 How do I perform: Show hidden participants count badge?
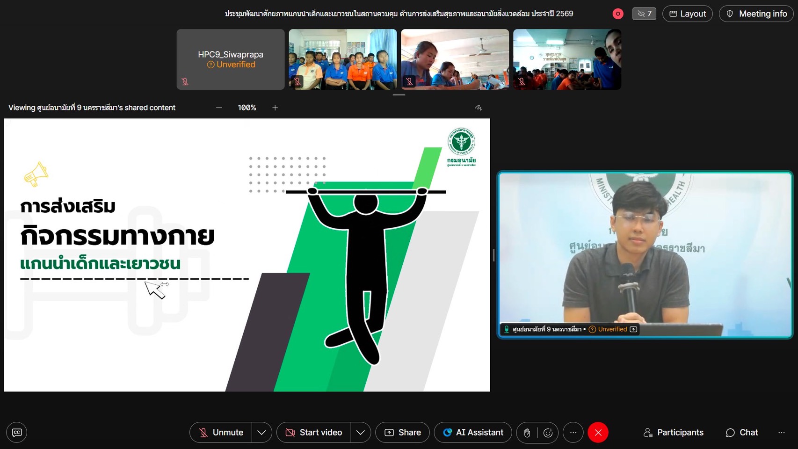click(x=644, y=14)
